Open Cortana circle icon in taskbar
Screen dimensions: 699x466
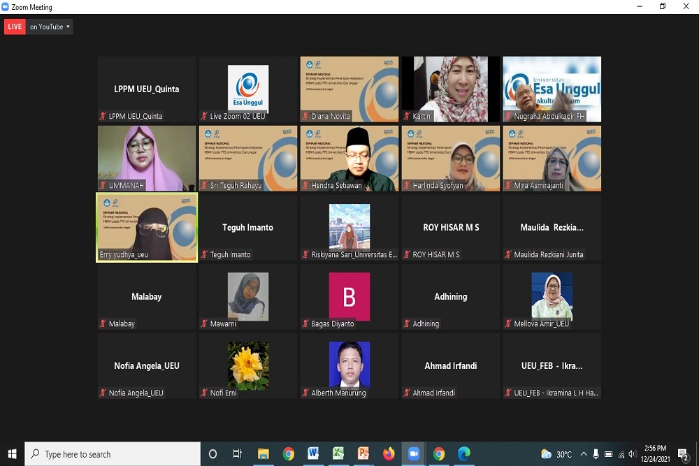pos(212,454)
